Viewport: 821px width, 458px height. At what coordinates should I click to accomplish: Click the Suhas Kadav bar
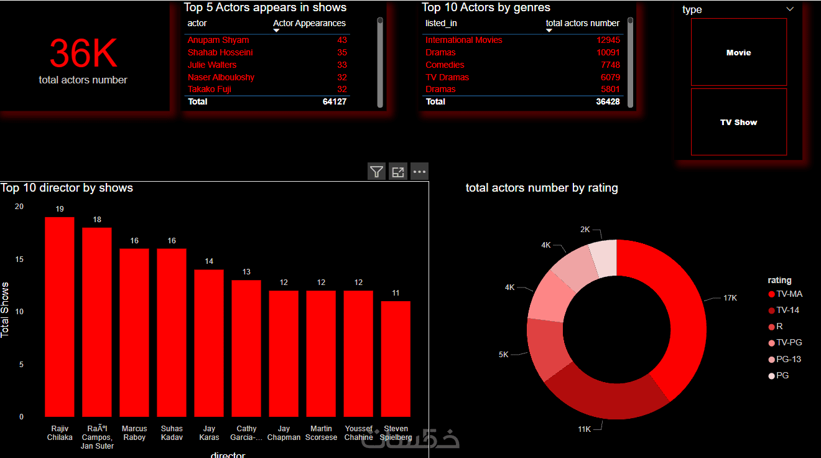tap(172, 333)
